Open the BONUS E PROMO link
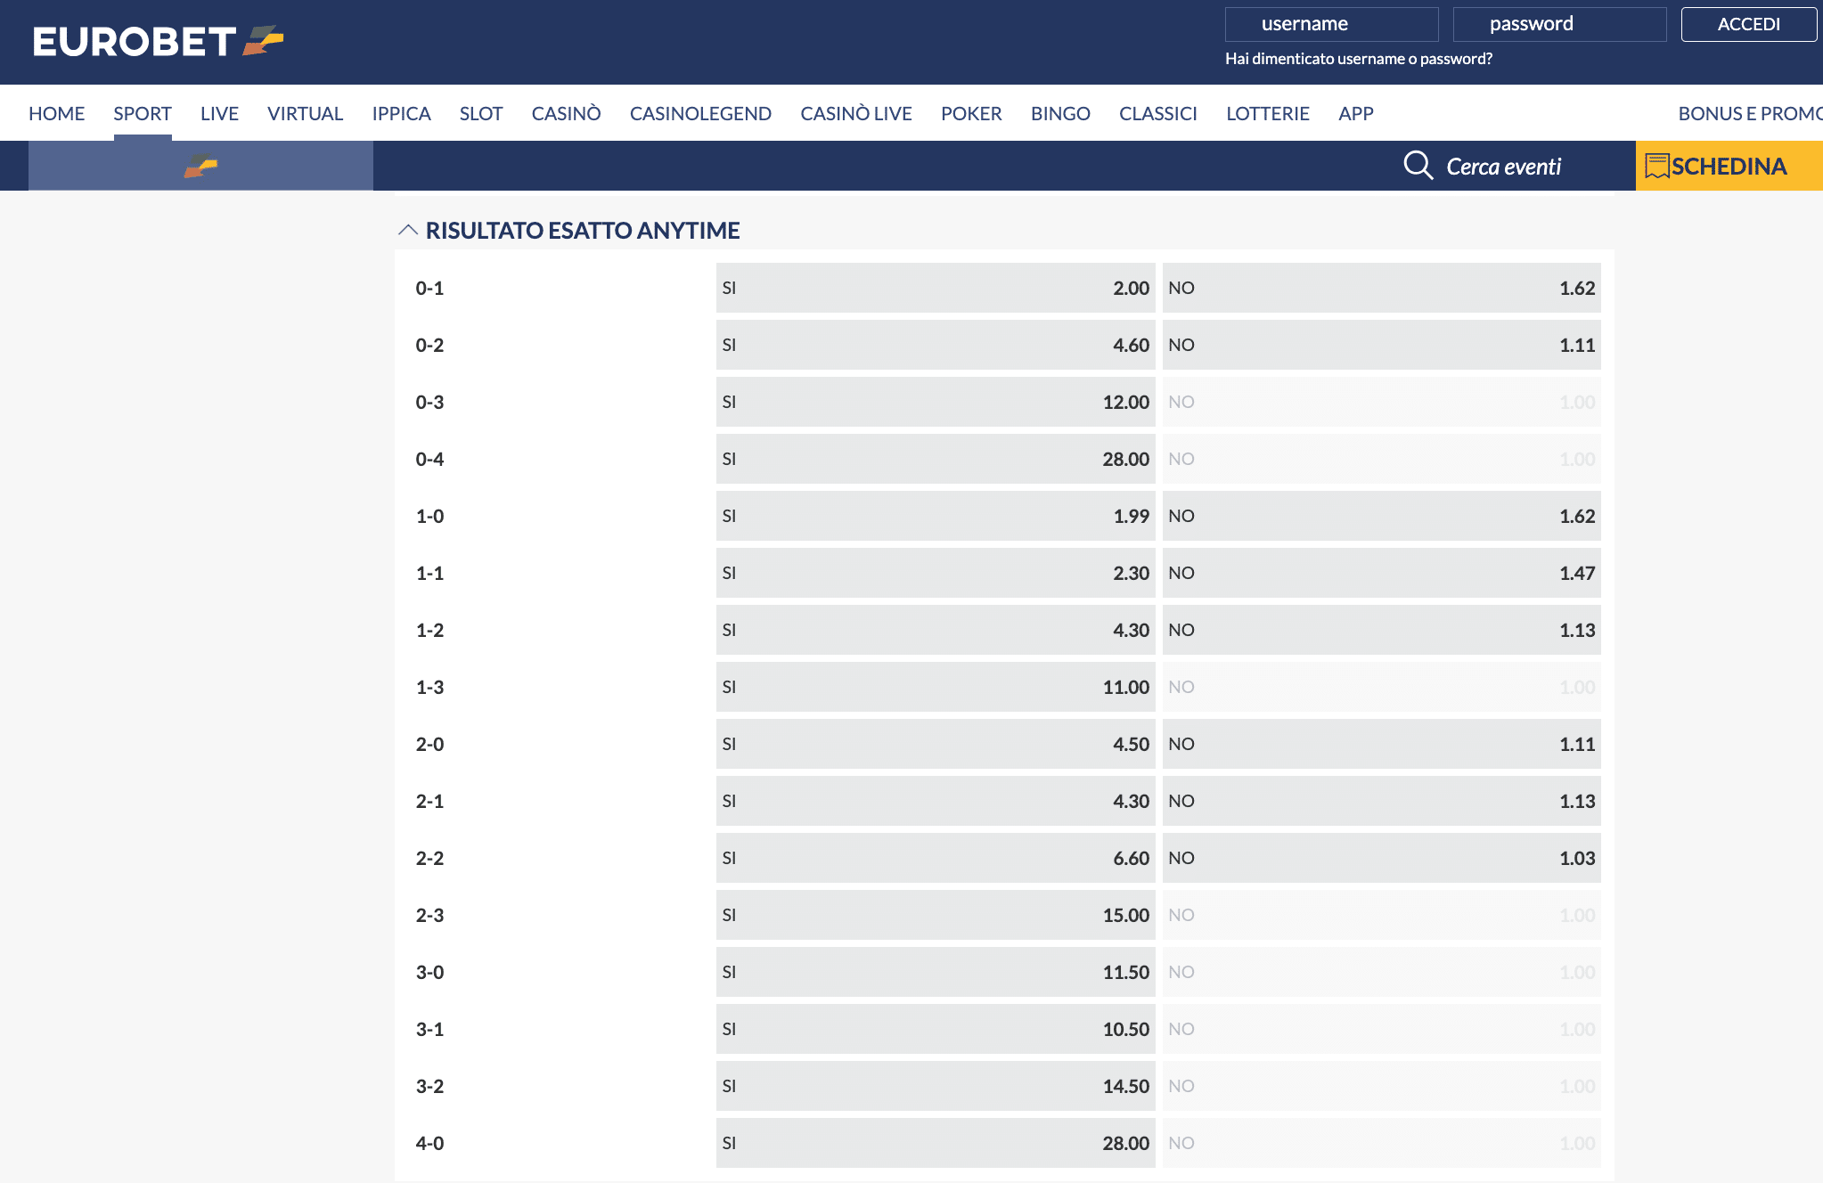 [x=1749, y=113]
